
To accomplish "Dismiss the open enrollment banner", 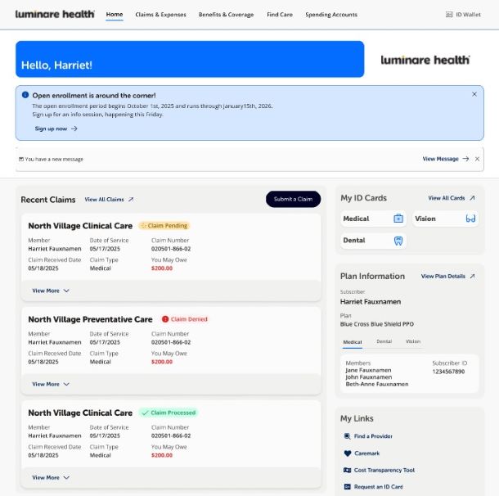I will pos(474,94).
